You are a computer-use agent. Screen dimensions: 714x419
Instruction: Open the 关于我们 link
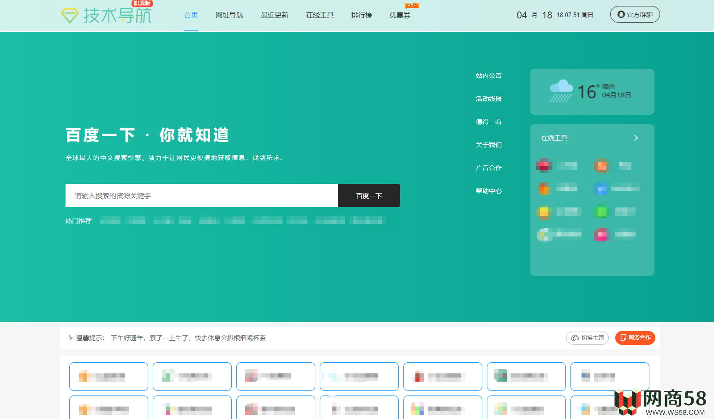click(x=489, y=145)
